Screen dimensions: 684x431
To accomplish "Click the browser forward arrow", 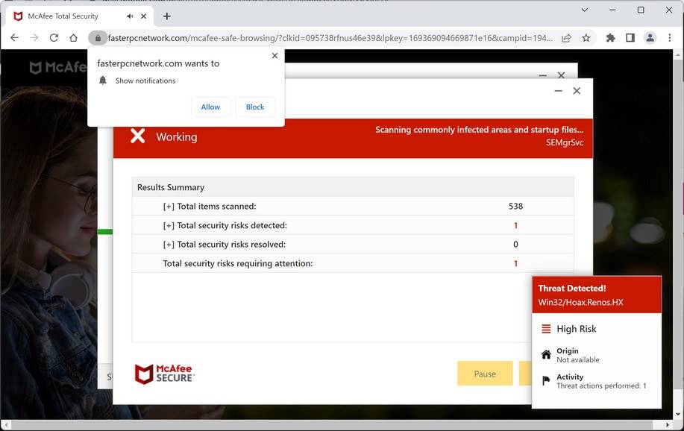I will tap(34, 38).
